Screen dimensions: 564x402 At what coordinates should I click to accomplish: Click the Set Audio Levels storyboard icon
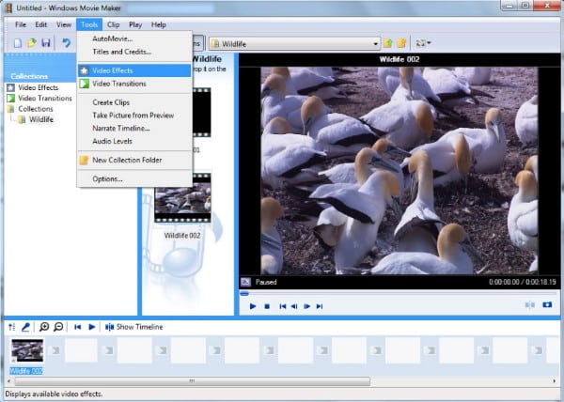pyautogui.click(x=12, y=327)
